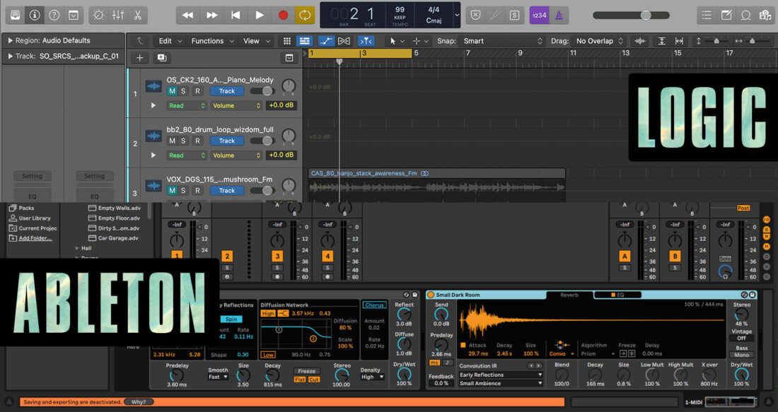The height and width of the screenshot is (412, 778).
Task: Click the Freeze button in Reverb device
Action: point(307,371)
